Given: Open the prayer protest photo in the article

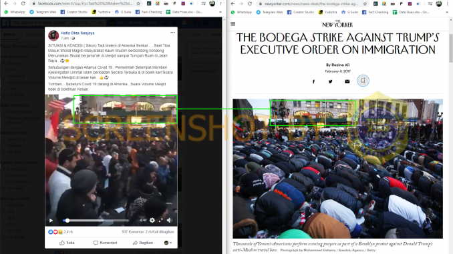Looking at the screenshot, I should pos(337,169).
